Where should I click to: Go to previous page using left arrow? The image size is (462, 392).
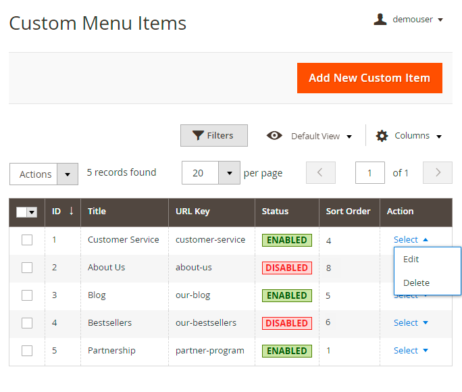[320, 173]
